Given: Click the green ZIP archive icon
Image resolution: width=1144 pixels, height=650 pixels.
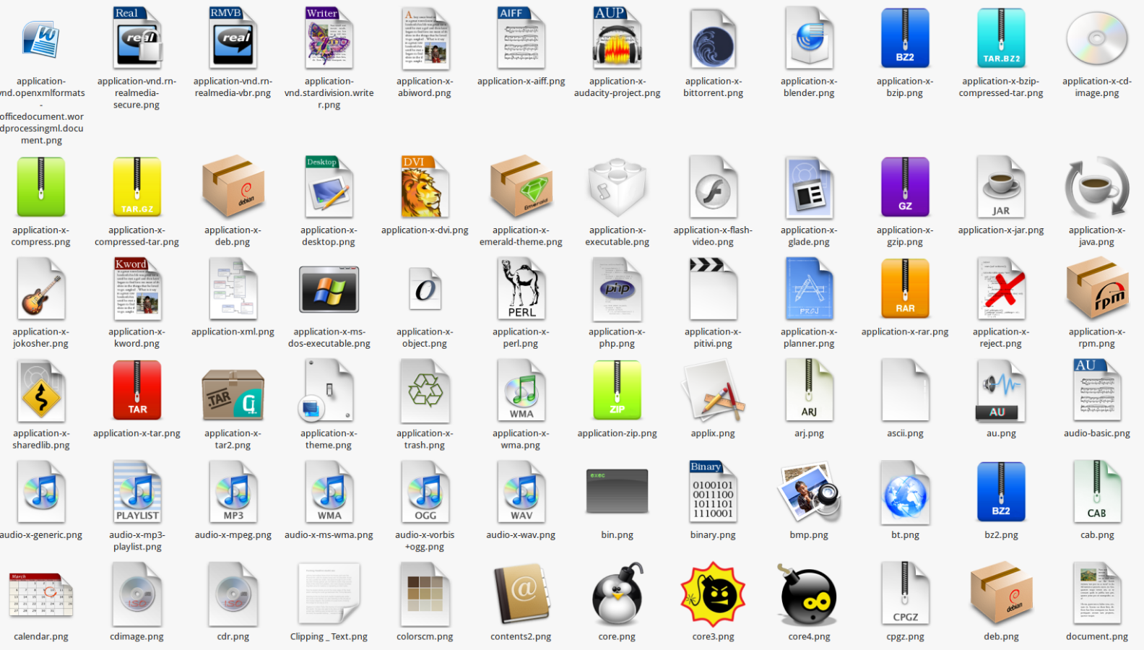Looking at the screenshot, I should tap(617, 391).
